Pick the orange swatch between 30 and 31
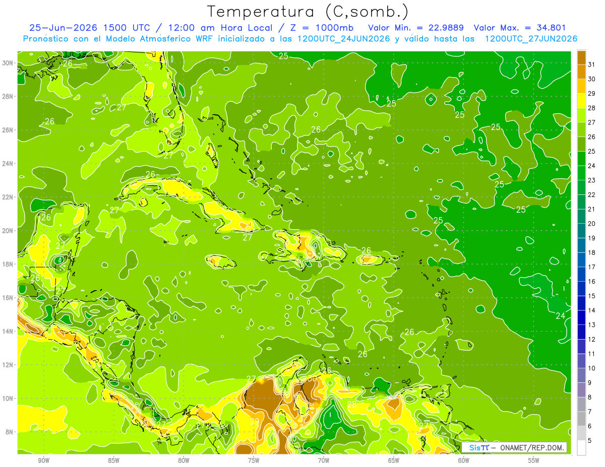Viewport: 605px width, 467px height. [581, 72]
